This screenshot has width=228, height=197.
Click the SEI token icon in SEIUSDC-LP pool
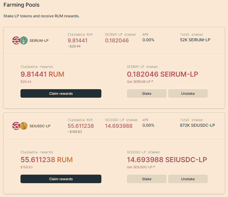[16, 126]
